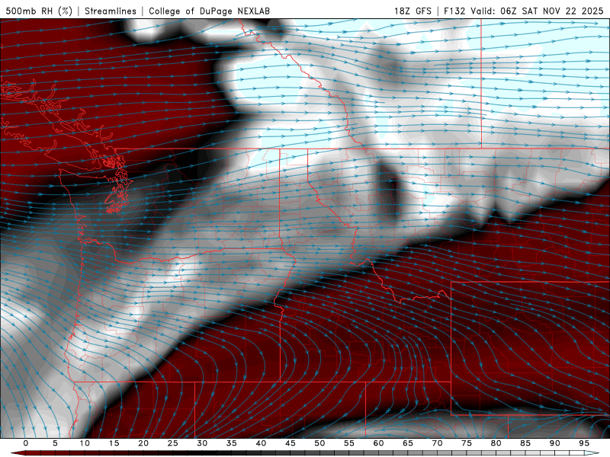
Task: Click the 95 value on the color scale
Action: coord(584,443)
